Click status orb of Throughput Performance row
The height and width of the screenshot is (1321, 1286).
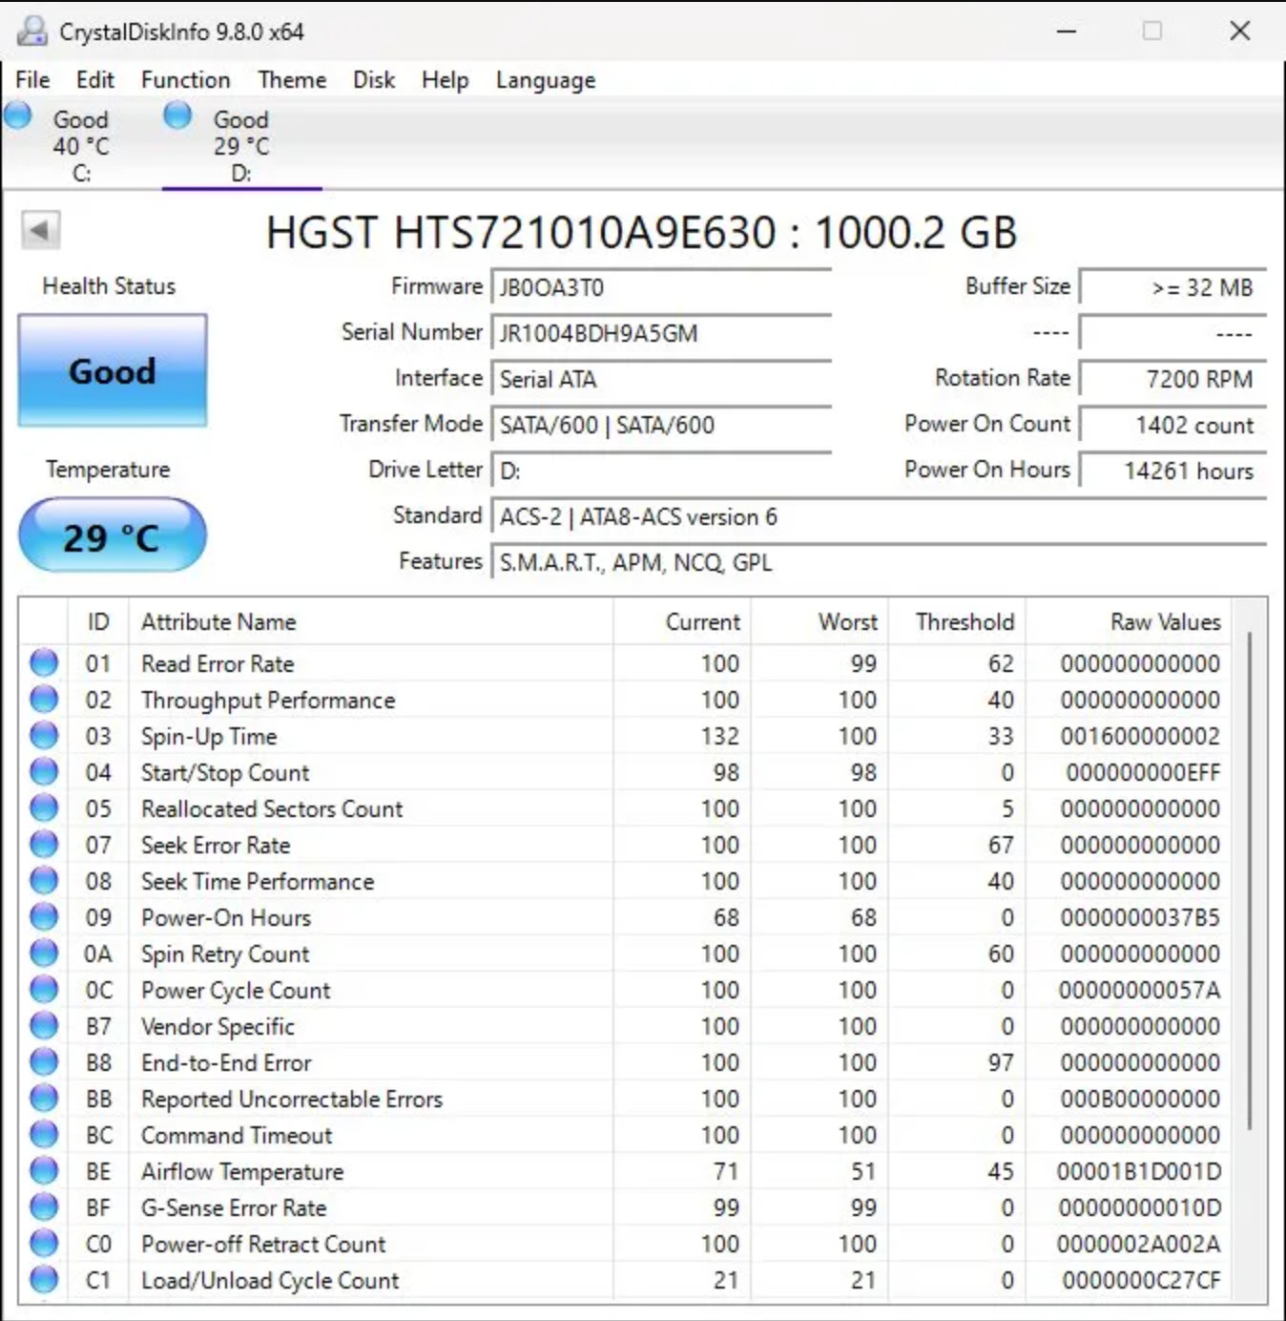click(x=44, y=699)
